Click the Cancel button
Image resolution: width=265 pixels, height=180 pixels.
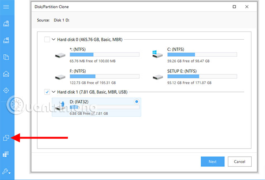click(x=240, y=162)
